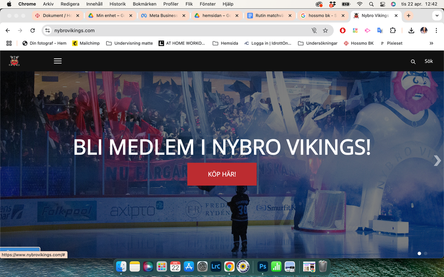The height and width of the screenshot is (277, 444).
Task: Show hidden bookmarks with double chevron
Action: coord(431,43)
